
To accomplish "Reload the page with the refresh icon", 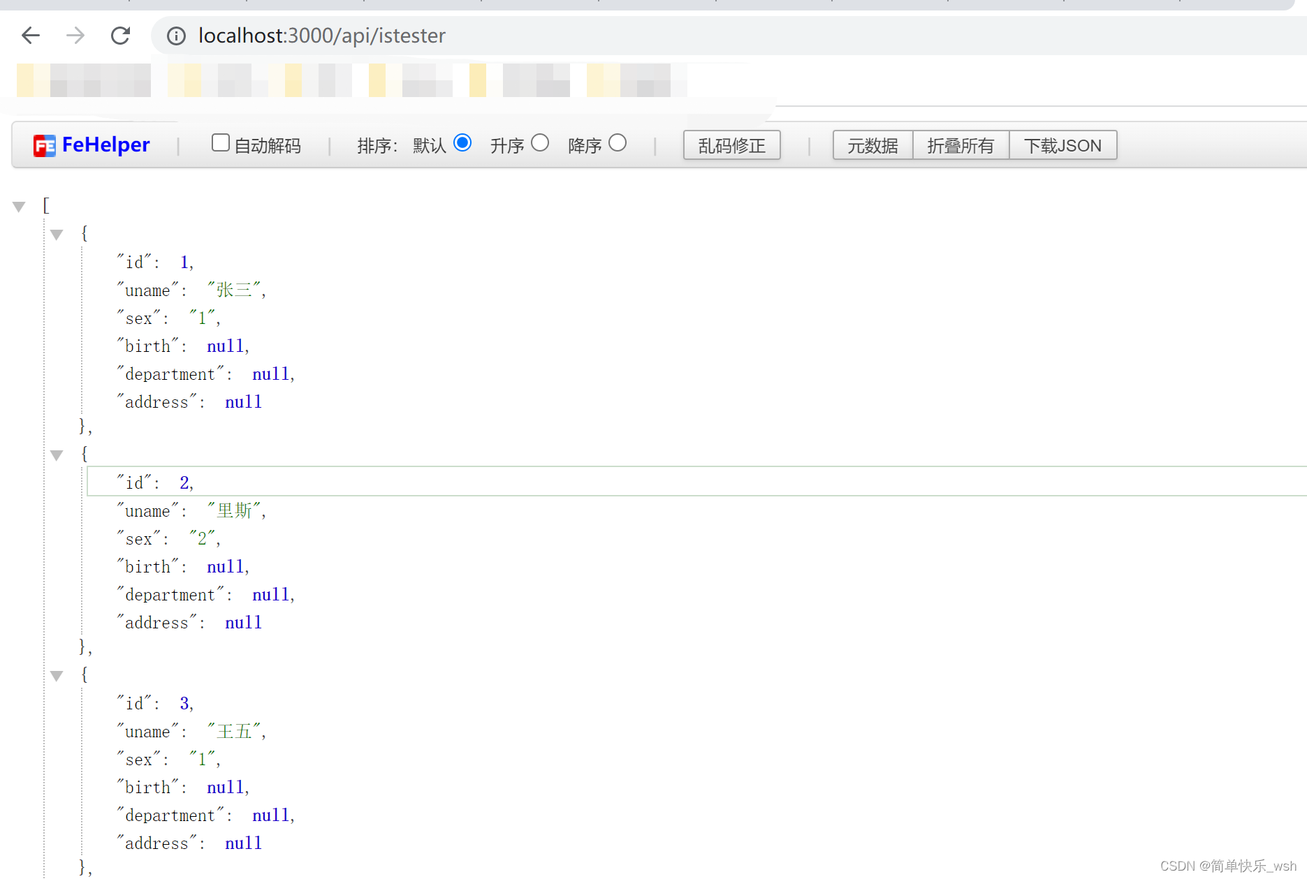I will coord(120,35).
